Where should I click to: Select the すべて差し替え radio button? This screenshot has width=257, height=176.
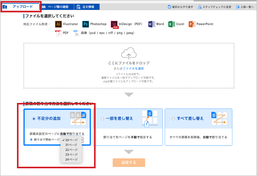point(173,119)
